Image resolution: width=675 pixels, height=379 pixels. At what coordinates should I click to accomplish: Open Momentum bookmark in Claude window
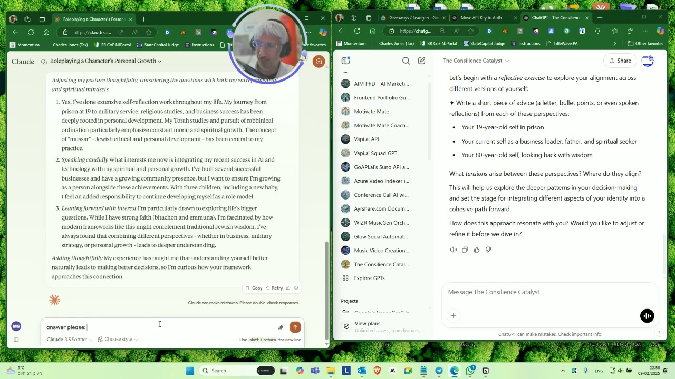click(25, 45)
